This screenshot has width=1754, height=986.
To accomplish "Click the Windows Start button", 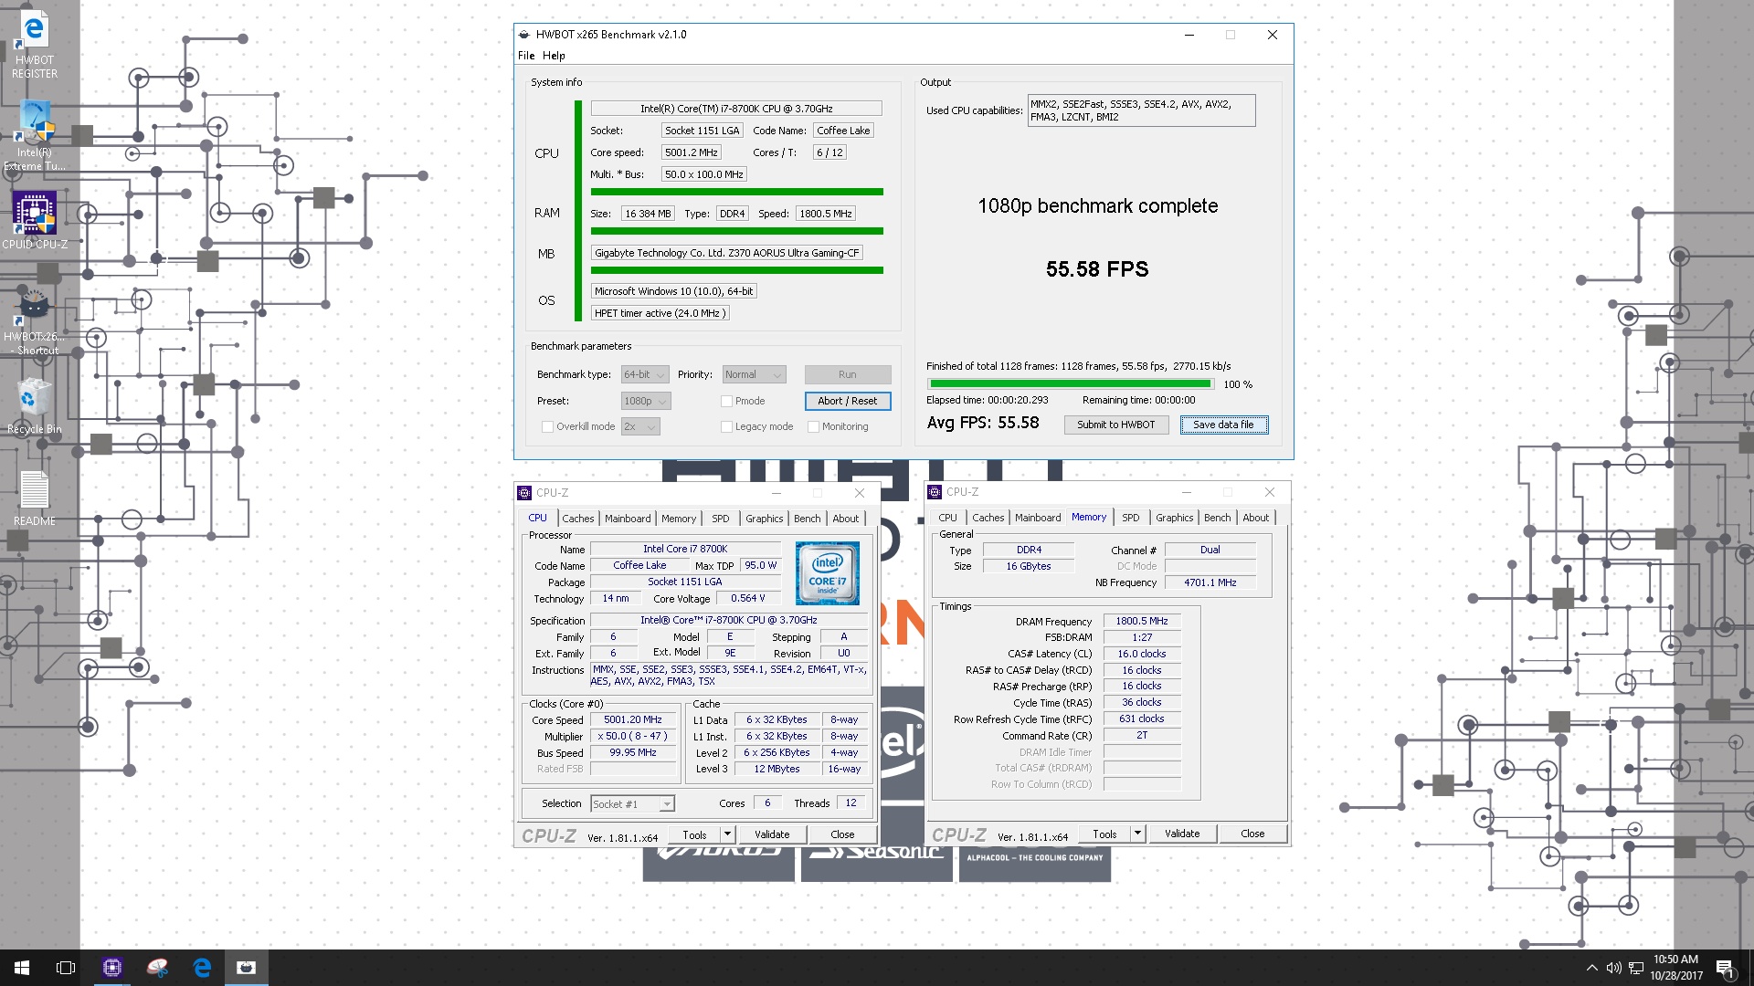I will [22, 968].
